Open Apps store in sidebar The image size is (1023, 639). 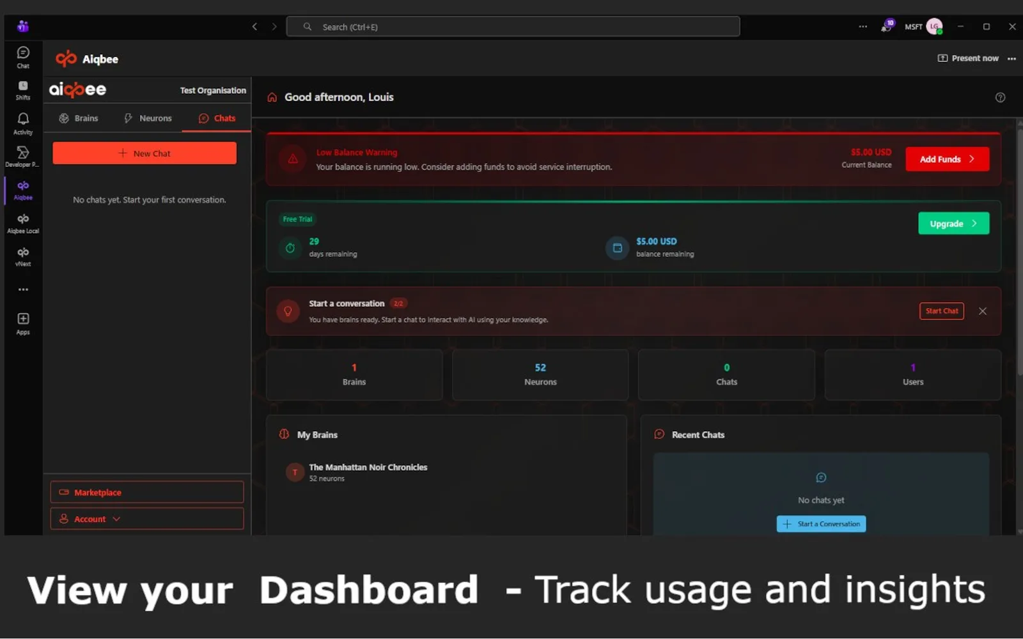[x=23, y=323]
